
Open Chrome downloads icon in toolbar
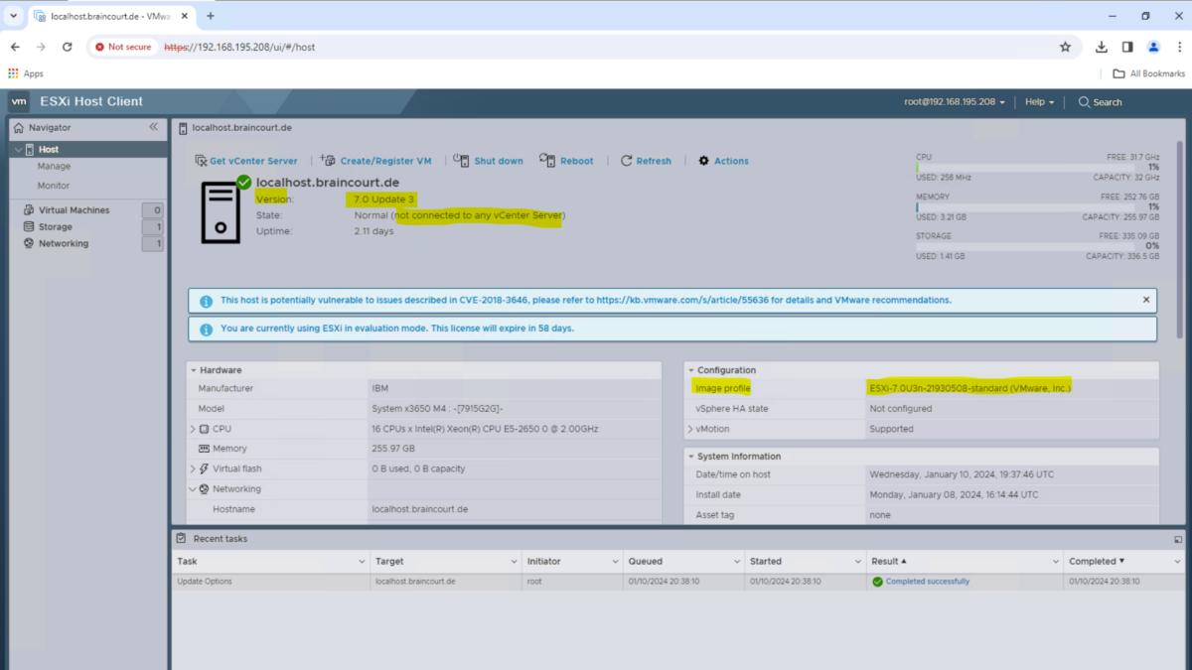click(1101, 47)
